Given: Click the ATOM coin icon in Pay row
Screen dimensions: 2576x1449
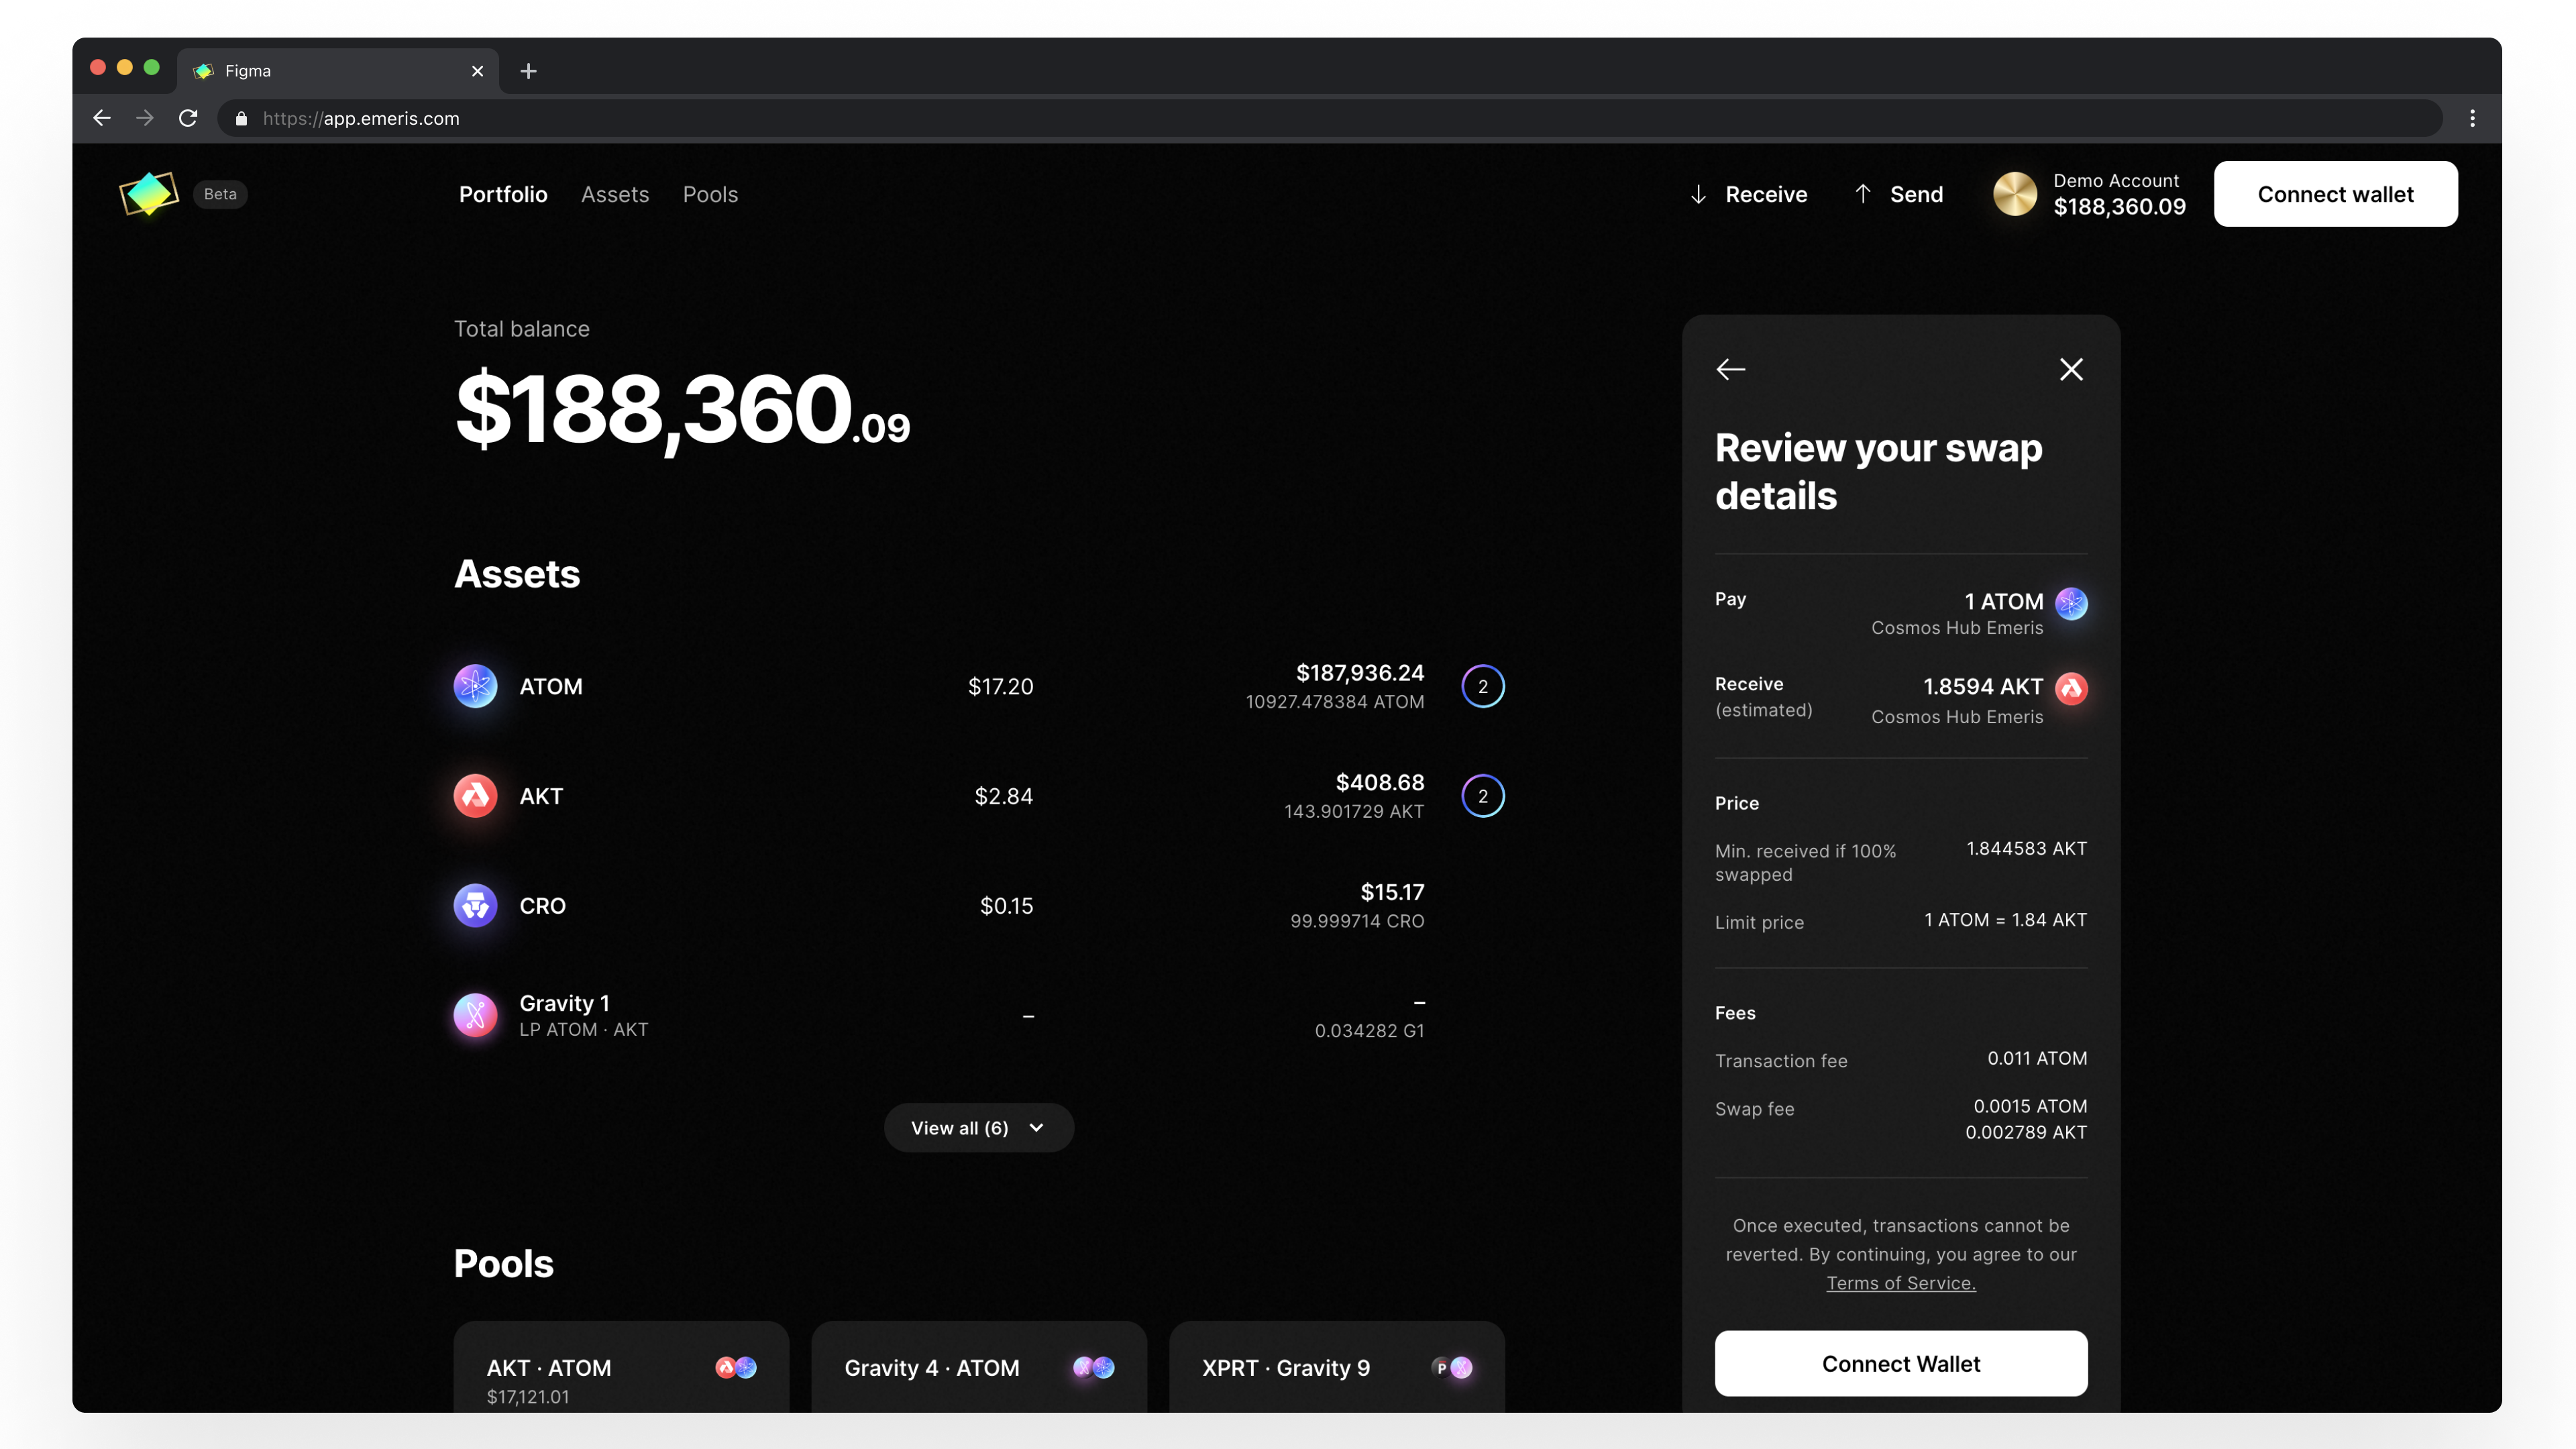Looking at the screenshot, I should (2071, 603).
